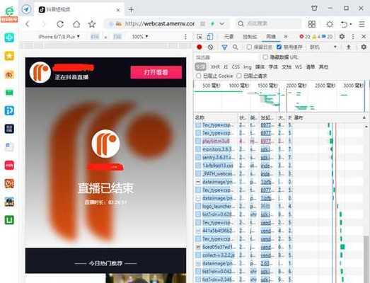Select the monitors.3.6.3 request row
This screenshot has width=370, height=283.
(x=243, y=149)
